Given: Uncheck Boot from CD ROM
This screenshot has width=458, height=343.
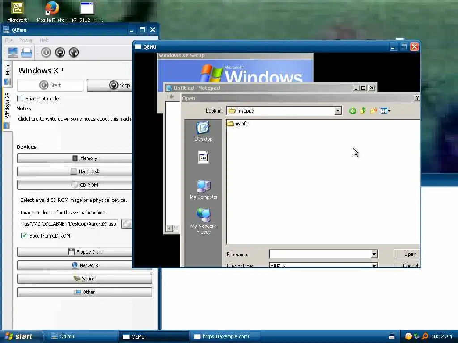Looking at the screenshot, I should pos(24,236).
